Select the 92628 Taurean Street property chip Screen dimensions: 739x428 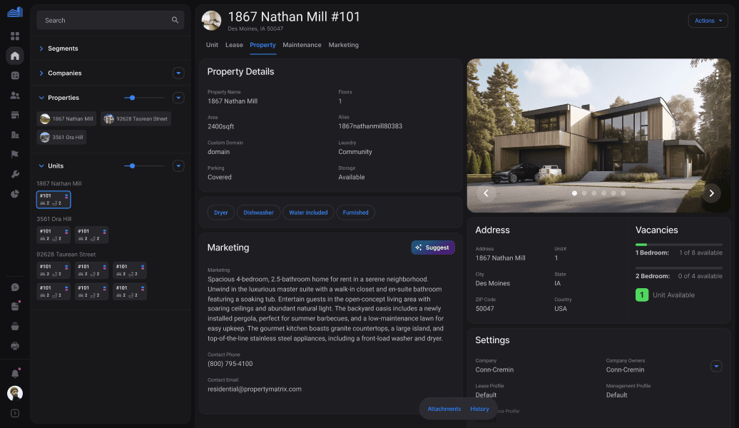click(136, 119)
